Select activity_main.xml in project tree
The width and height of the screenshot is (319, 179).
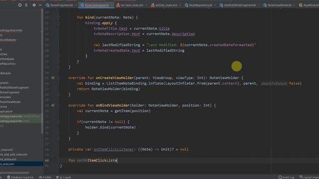pyautogui.click(x=6, y=150)
